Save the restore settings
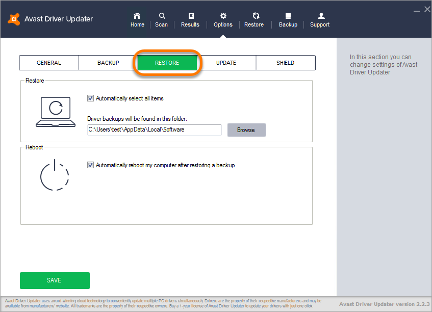Viewport: 432px width, 312px height. pos(54,280)
